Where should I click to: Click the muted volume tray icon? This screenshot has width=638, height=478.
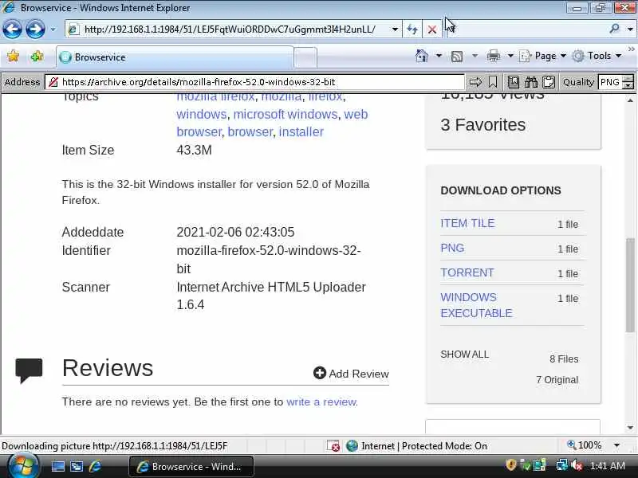coord(577,464)
